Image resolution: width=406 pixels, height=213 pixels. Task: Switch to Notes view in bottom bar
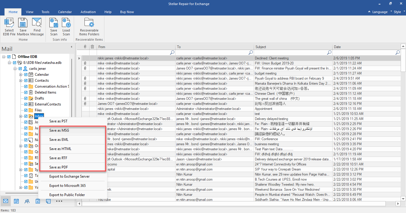[x=48, y=201]
